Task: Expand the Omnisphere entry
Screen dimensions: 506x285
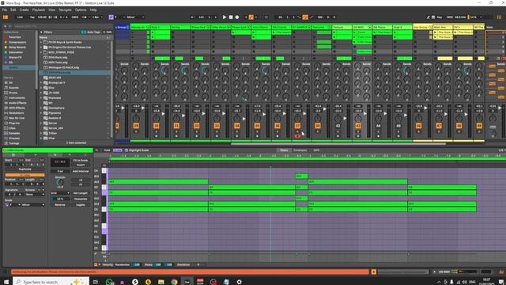Action: [x=41, y=108]
